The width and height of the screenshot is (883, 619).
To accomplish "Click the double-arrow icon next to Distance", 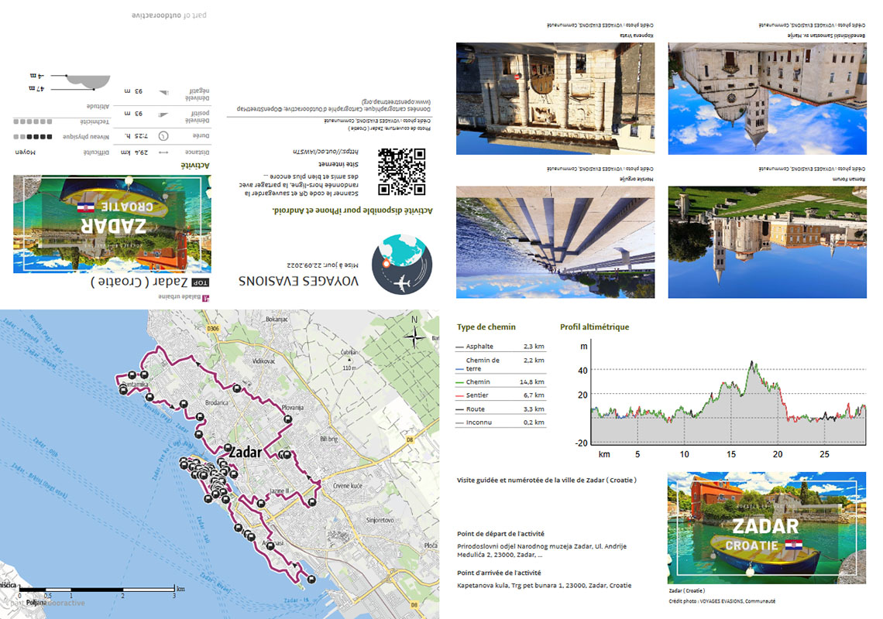I will coord(163,152).
